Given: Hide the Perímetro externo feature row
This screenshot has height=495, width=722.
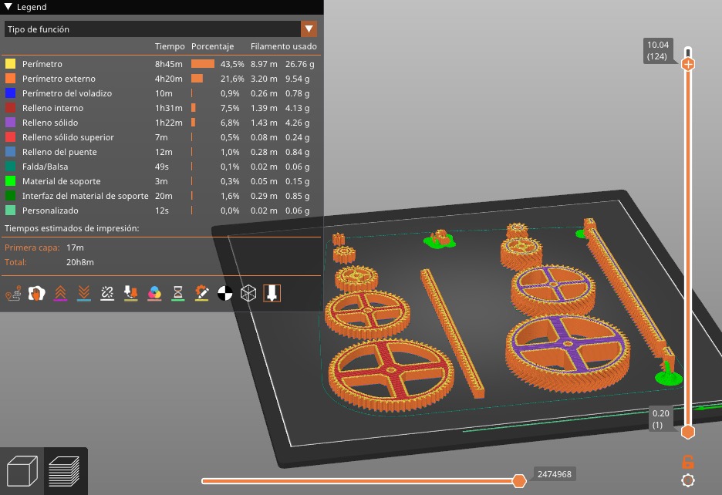Looking at the screenshot, I should (59, 79).
